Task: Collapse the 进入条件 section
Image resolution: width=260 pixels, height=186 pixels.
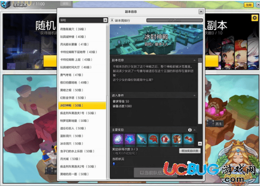Action: coord(194,95)
